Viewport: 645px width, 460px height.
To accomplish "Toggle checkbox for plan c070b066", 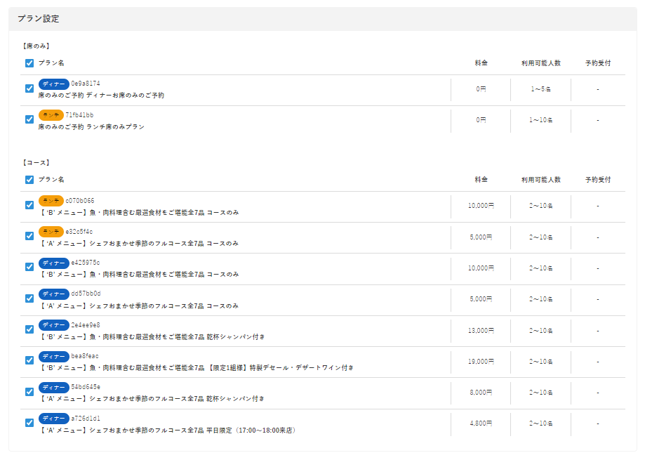I will click(29, 205).
